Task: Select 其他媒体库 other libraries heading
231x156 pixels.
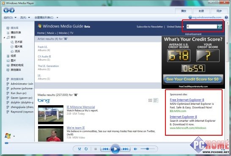Action: 17,79
